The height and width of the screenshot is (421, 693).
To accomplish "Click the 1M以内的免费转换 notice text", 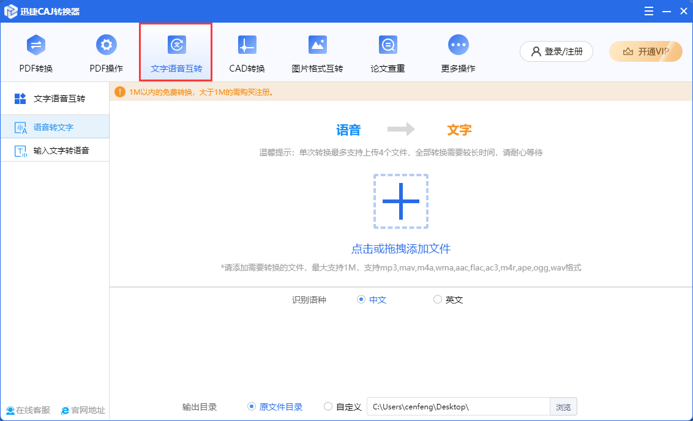I will pos(201,92).
